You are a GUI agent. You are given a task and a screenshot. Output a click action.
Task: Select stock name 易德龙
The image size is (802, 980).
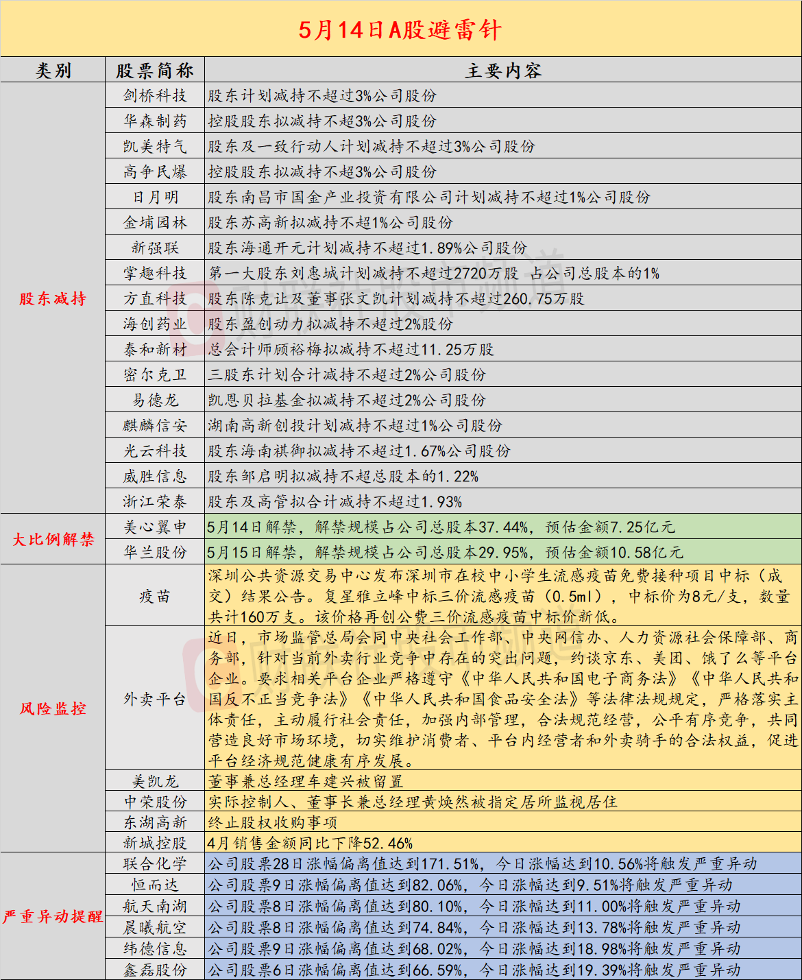(155, 400)
